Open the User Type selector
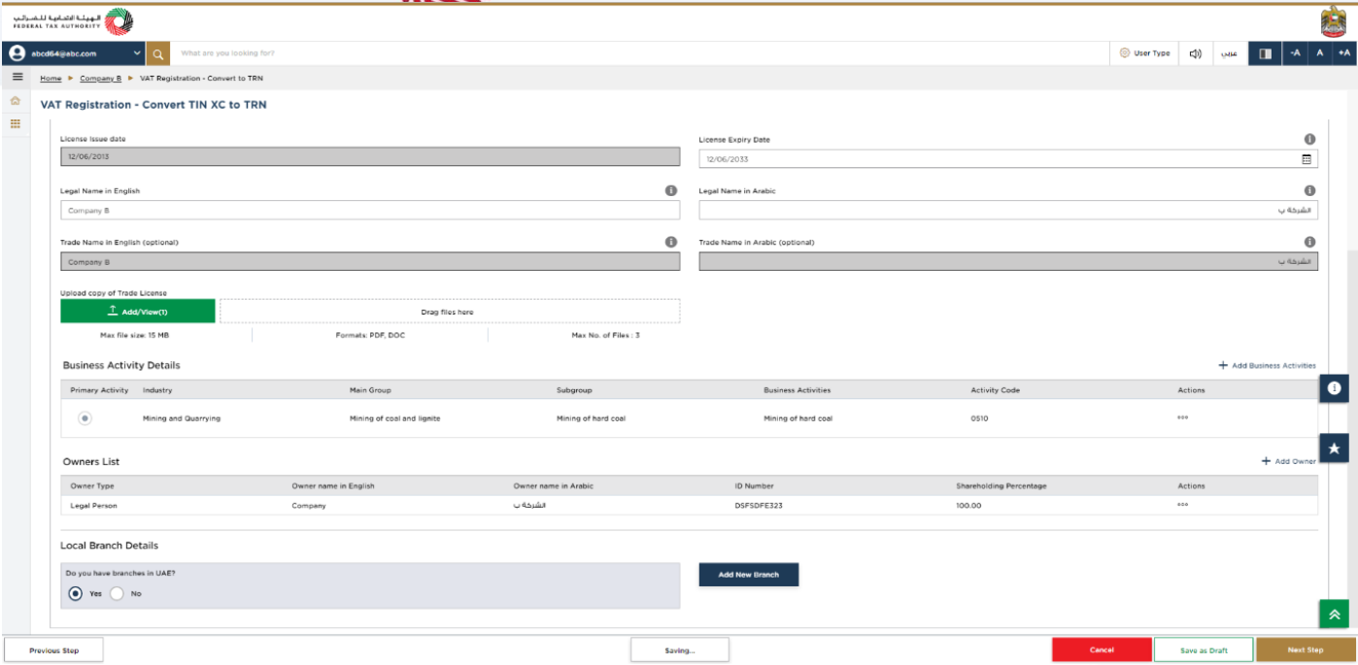The image size is (1358, 665). pyautogui.click(x=1144, y=53)
